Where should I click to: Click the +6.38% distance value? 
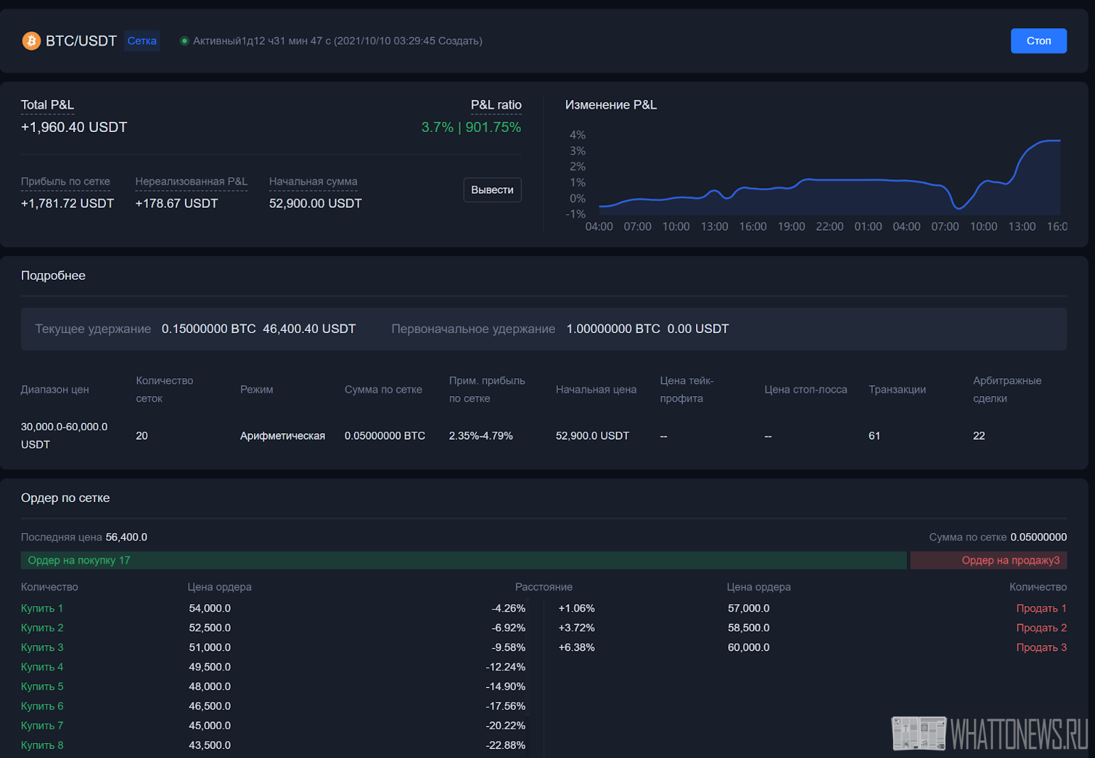point(576,647)
